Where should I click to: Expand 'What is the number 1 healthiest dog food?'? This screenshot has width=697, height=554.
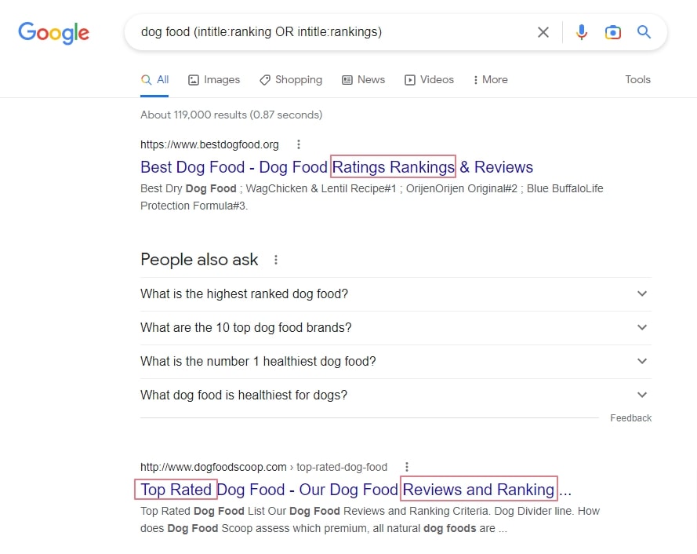(x=396, y=361)
